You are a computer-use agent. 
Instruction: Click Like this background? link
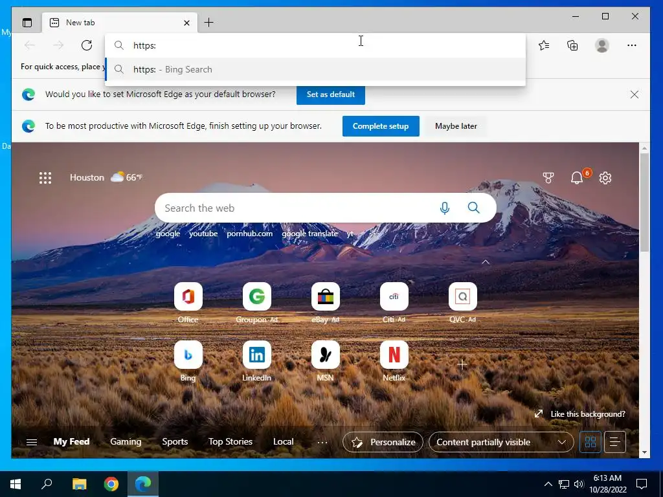click(588, 414)
